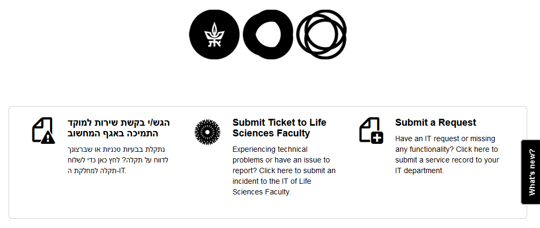Open Submit Ticket to Life Sciences Faculty heading
Image resolution: width=540 pixels, height=228 pixels.
pos(279,128)
